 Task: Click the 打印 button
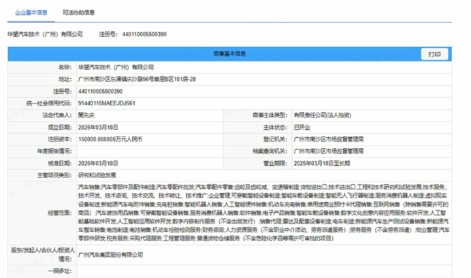[x=434, y=54]
